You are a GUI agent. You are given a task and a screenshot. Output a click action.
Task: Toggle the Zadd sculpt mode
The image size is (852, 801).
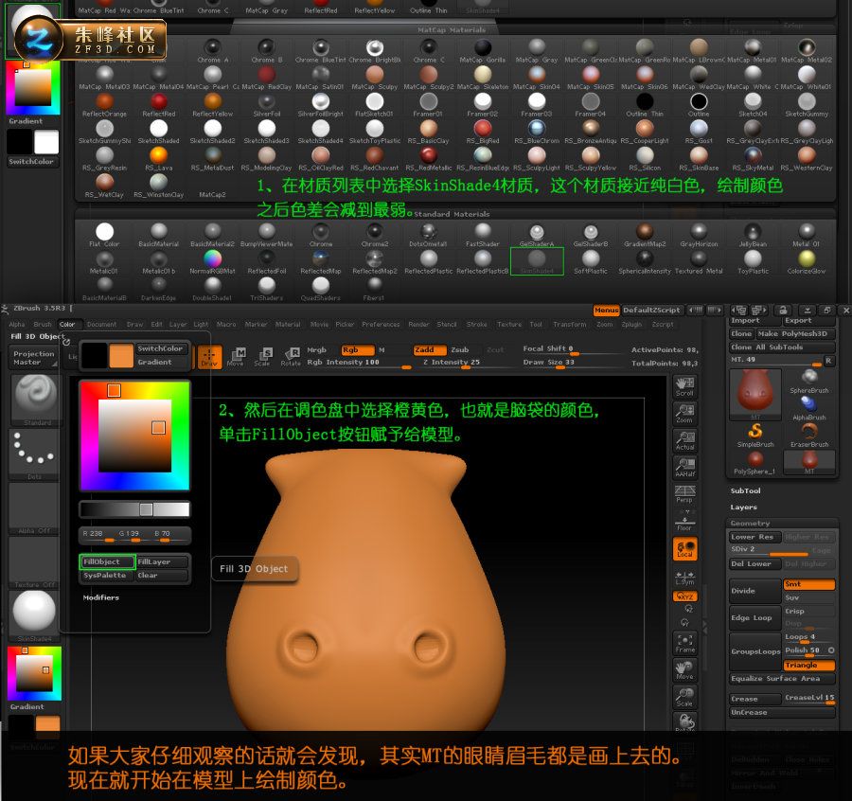[x=430, y=350]
